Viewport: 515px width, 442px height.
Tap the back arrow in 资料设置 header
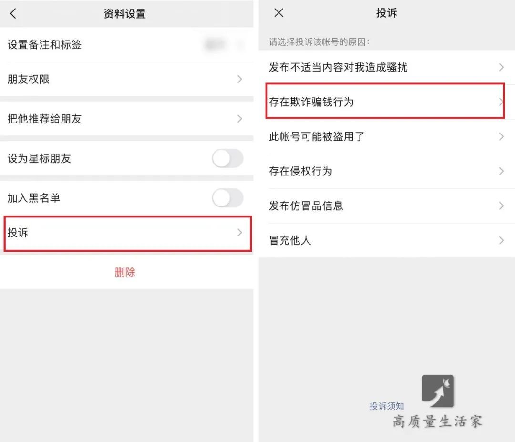(x=13, y=14)
